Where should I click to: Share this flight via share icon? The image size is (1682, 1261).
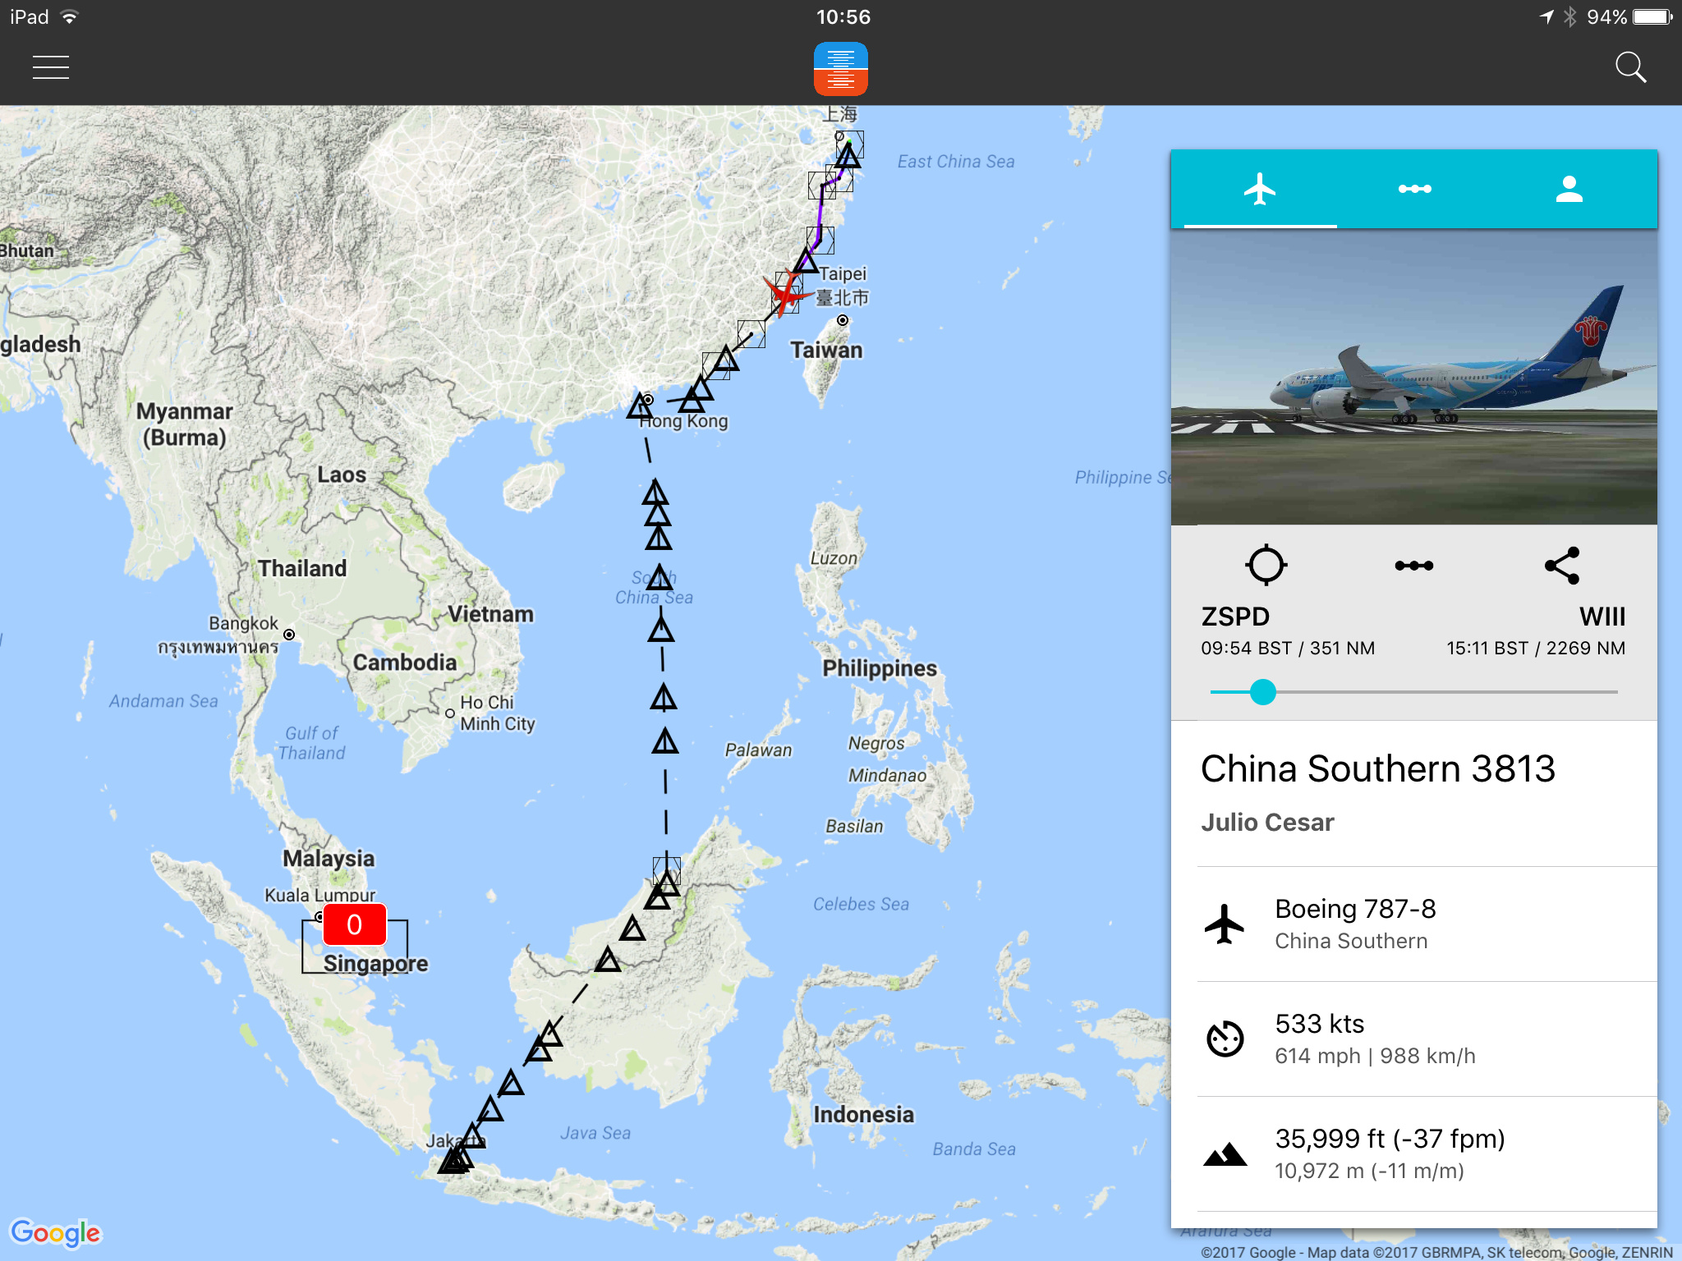(1562, 565)
